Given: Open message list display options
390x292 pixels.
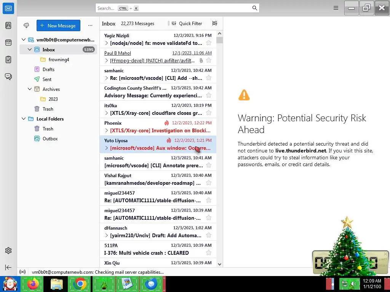Looking at the screenshot, I should [215, 23].
